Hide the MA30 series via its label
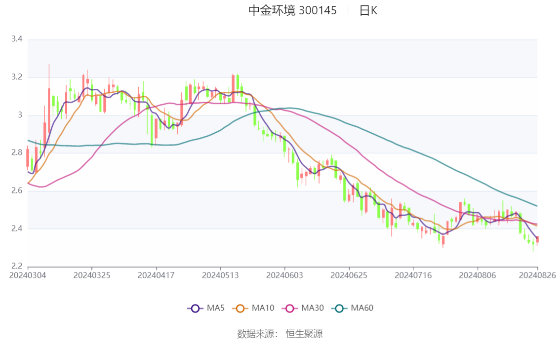The image size is (560, 340). 313,308
